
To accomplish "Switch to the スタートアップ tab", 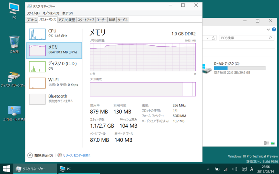I will (x=85, y=20).
